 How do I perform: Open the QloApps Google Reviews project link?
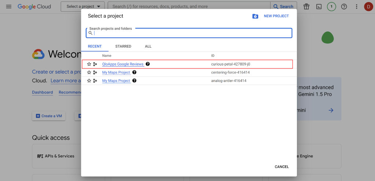point(123,64)
